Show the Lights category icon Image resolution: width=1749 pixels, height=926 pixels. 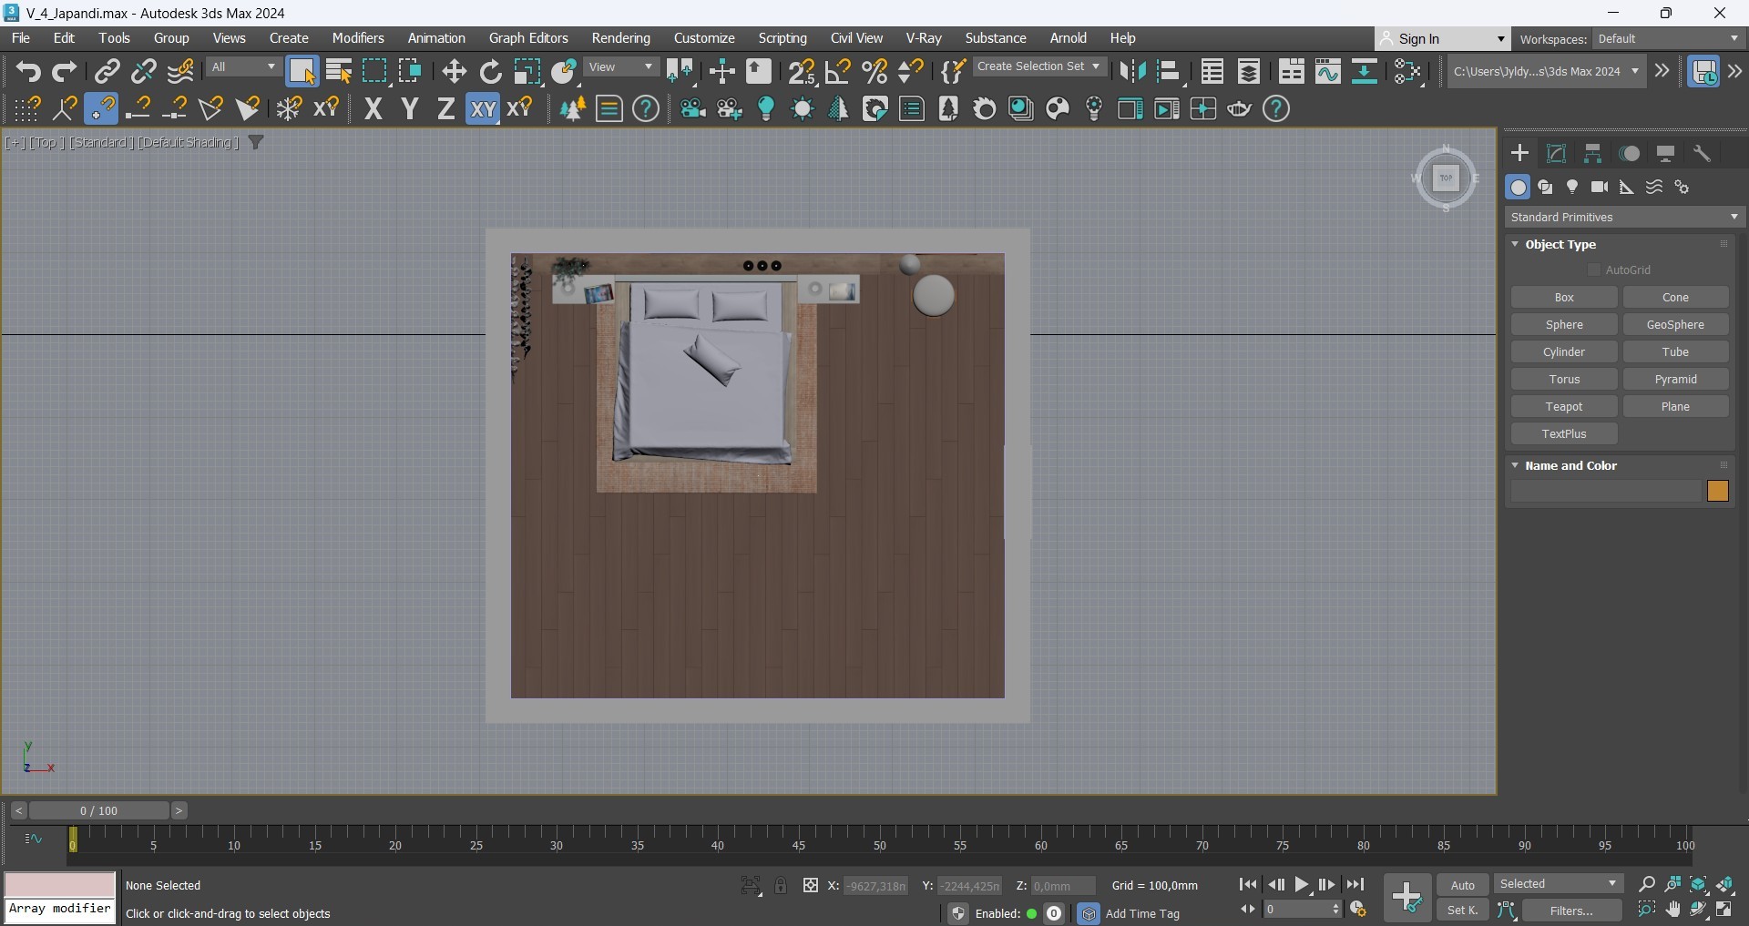point(1572,187)
